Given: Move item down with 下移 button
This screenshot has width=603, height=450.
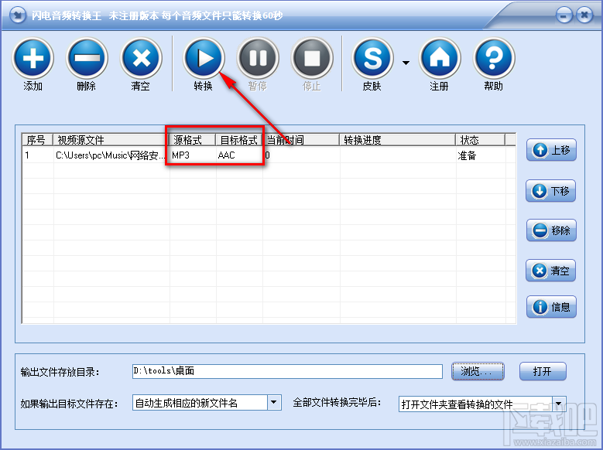Looking at the screenshot, I should pos(550,191).
